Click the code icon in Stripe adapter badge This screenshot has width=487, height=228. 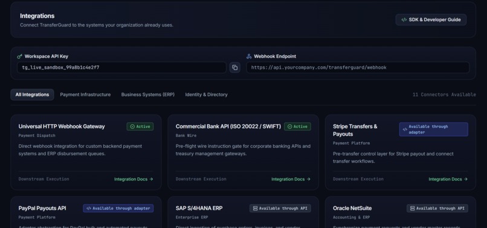[405, 129]
